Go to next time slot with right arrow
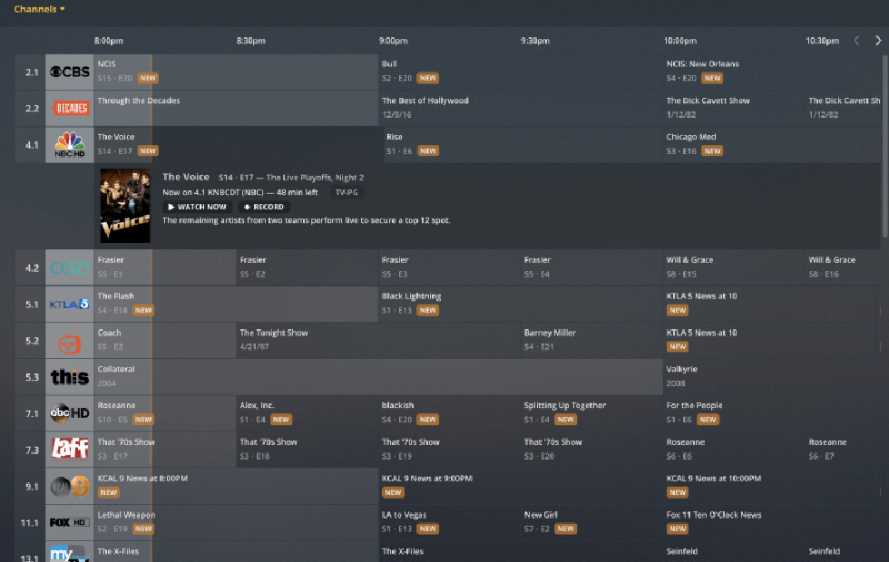The width and height of the screenshot is (889, 562). 878,40
